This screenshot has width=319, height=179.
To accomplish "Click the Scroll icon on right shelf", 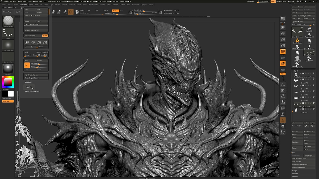I will [x=283, y=27].
